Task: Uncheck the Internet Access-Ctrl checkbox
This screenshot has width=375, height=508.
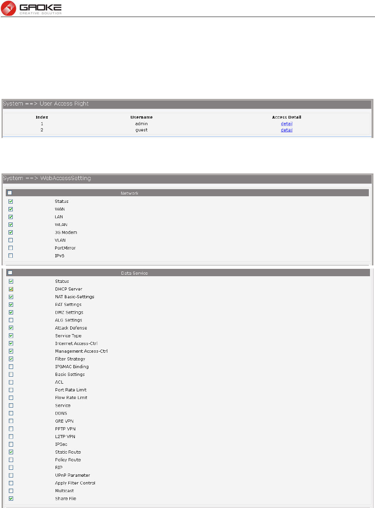Action: (11, 343)
